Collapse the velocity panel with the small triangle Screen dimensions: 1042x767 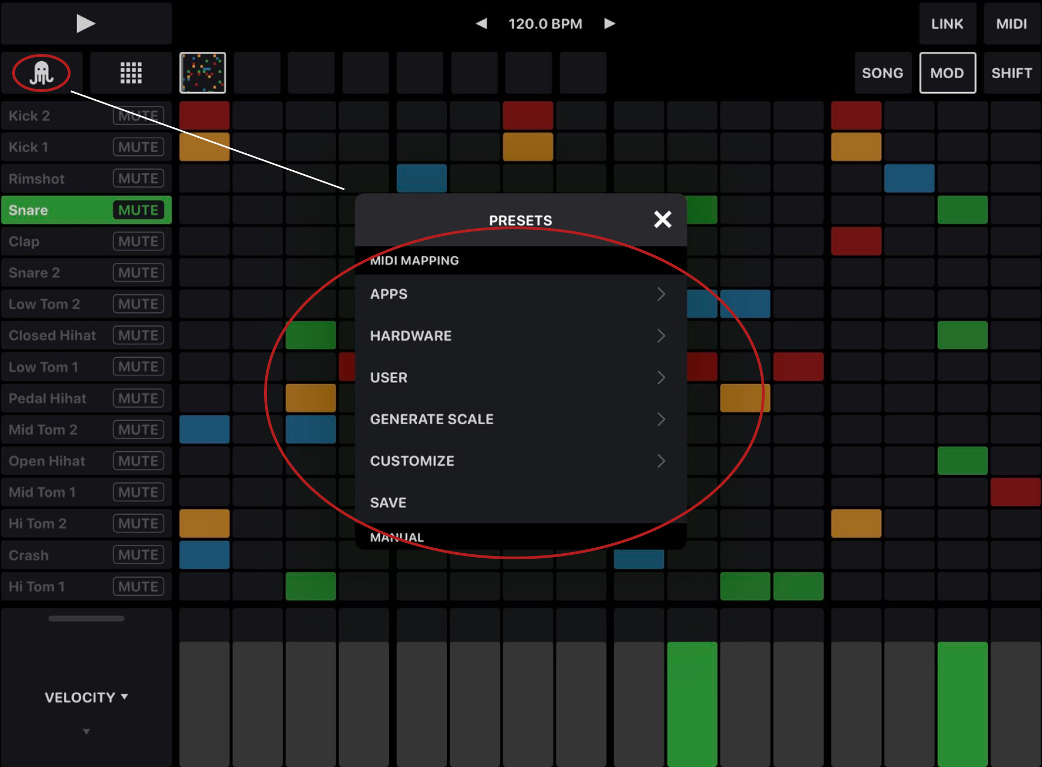tap(86, 732)
